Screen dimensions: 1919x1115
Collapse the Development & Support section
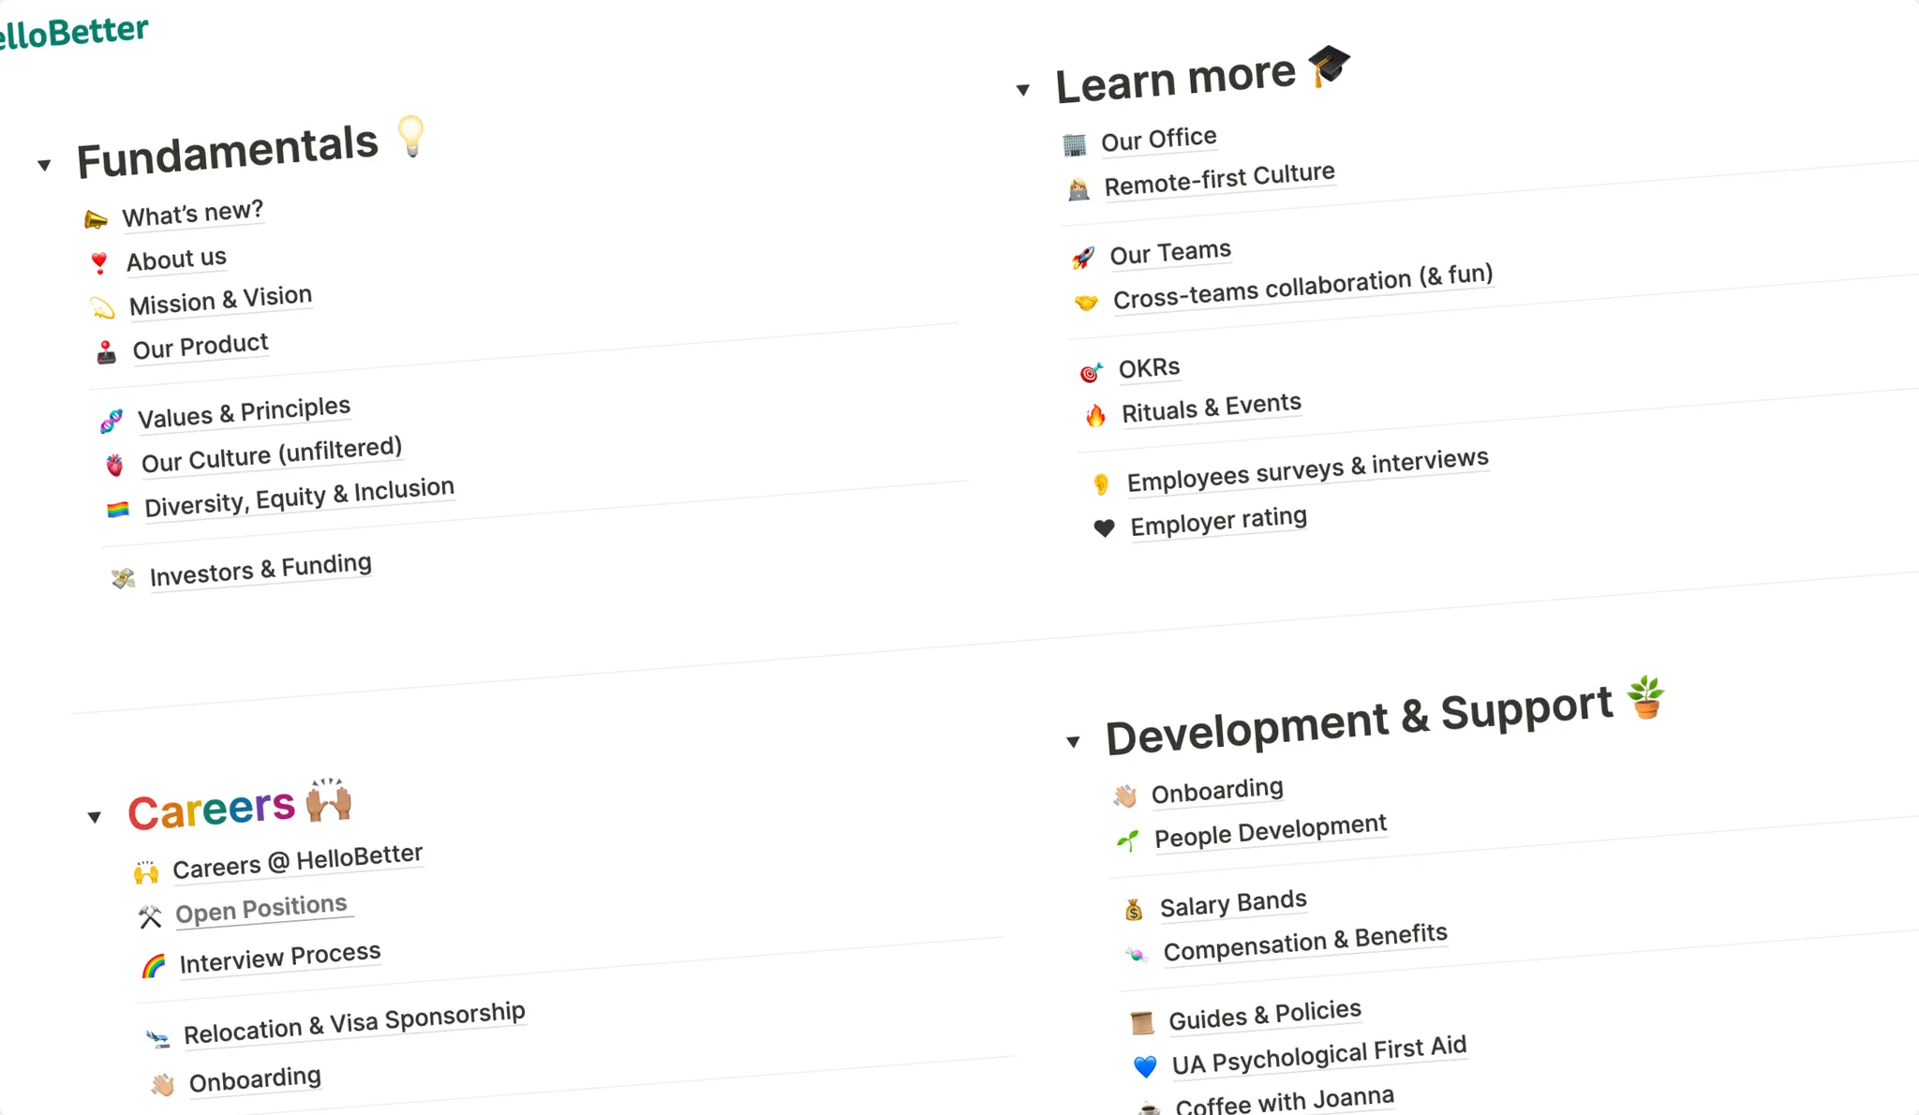tap(1074, 742)
